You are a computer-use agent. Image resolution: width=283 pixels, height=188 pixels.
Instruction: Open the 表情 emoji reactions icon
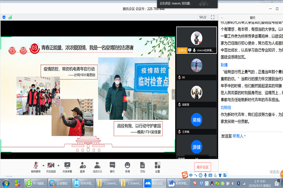pyautogui.click(x=127, y=167)
